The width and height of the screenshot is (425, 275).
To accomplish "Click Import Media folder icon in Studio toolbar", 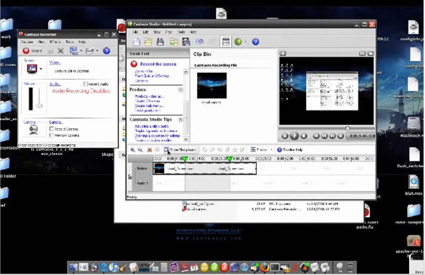I will [174, 42].
